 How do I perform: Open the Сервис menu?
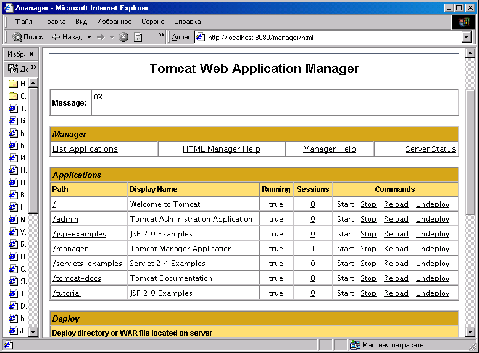tap(152, 22)
